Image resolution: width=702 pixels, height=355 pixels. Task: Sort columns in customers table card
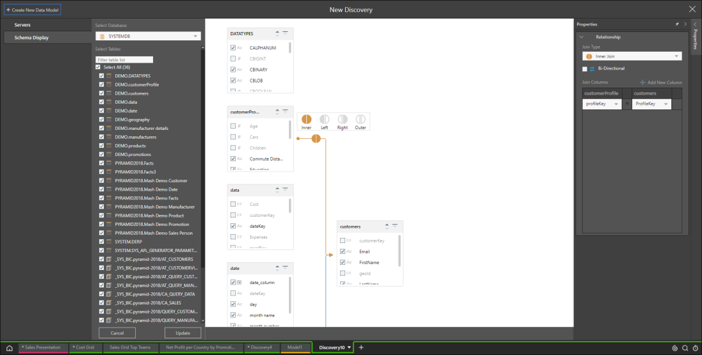pyautogui.click(x=387, y=226)
